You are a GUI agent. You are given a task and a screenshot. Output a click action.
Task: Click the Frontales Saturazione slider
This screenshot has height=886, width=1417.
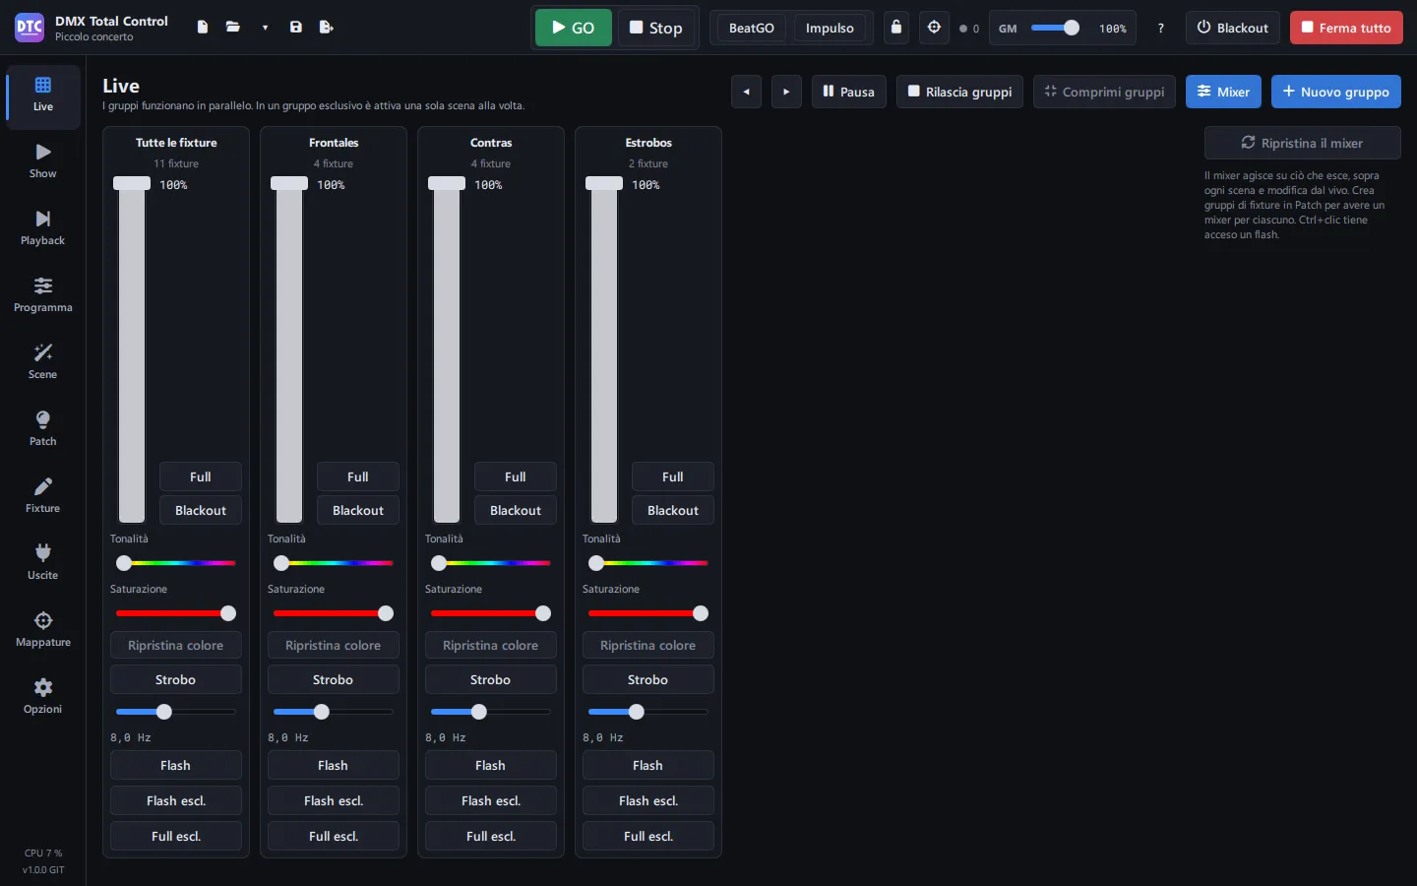pyautogui.click(x=334, y=613)
